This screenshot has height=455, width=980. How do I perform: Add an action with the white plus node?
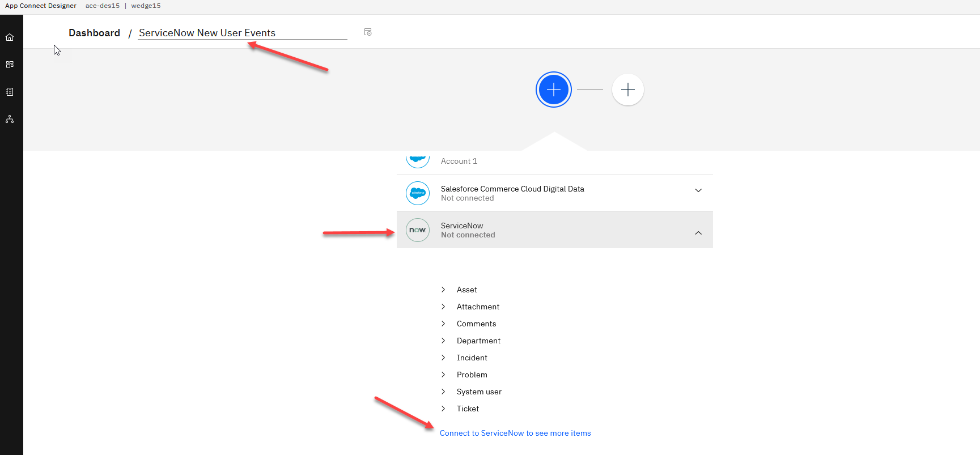627,90
